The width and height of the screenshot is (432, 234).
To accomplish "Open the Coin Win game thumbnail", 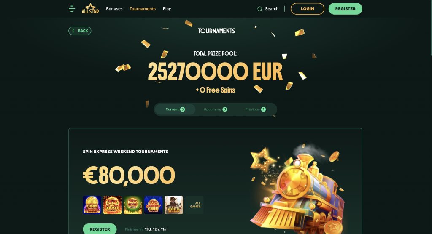I will point(92,205).
